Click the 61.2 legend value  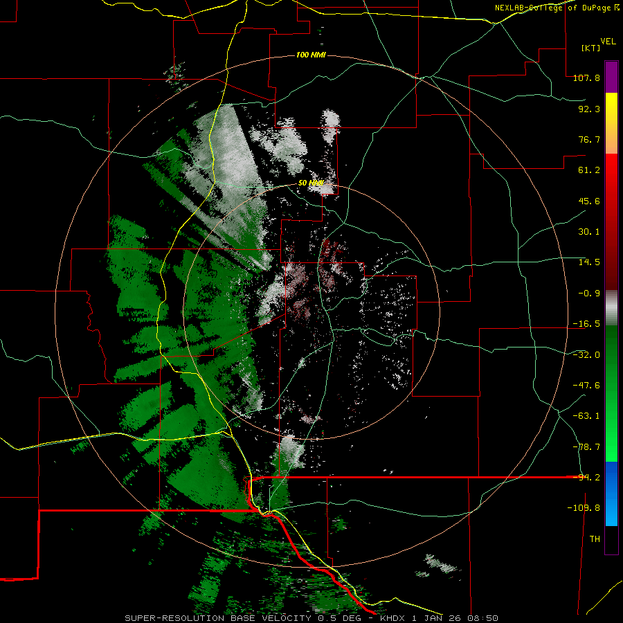[589, 170]
